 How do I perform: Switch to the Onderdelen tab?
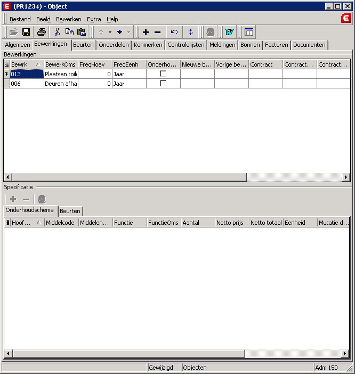114,45
